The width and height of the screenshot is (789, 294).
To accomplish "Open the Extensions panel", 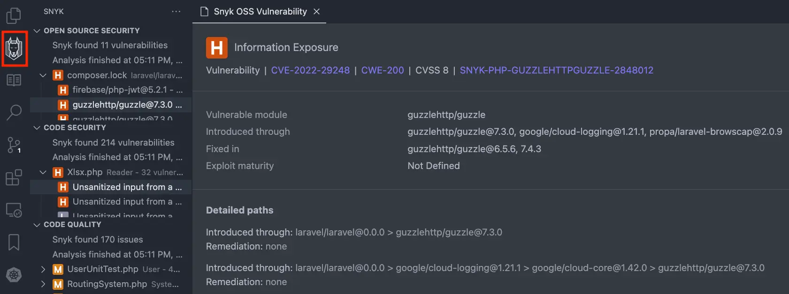I will 14,177.
